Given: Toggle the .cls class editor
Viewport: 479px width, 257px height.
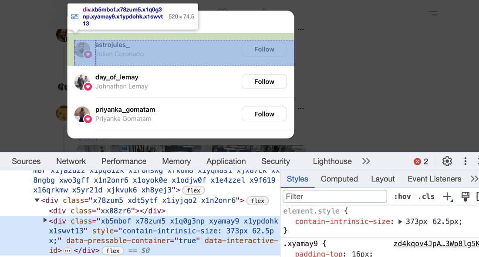Looking at the screenshot, I should click(x=426, y=197).
